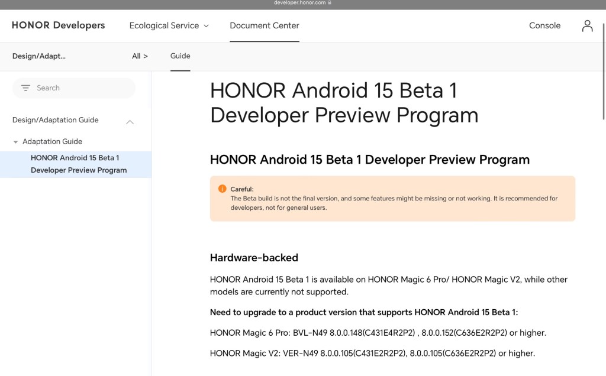Click the filter lines icon in search box

tap(25, 88)
